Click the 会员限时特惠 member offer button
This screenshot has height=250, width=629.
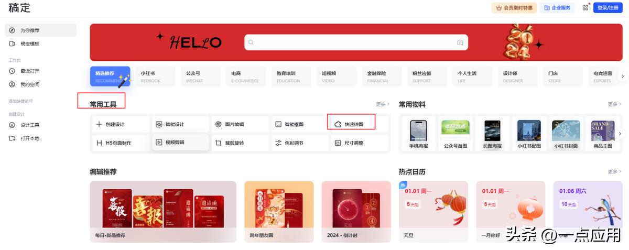click(514, 8)
